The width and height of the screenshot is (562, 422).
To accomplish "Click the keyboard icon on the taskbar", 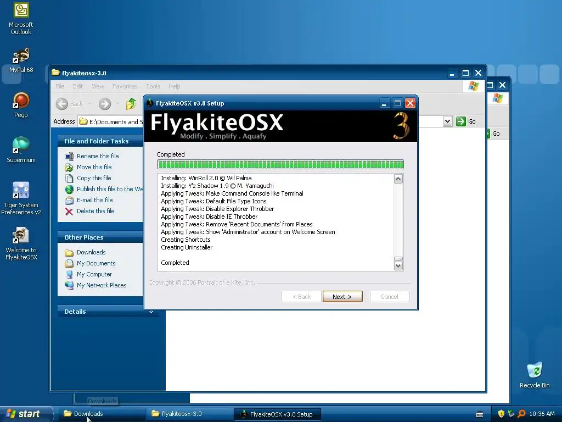I will click(x=480, y=414).
